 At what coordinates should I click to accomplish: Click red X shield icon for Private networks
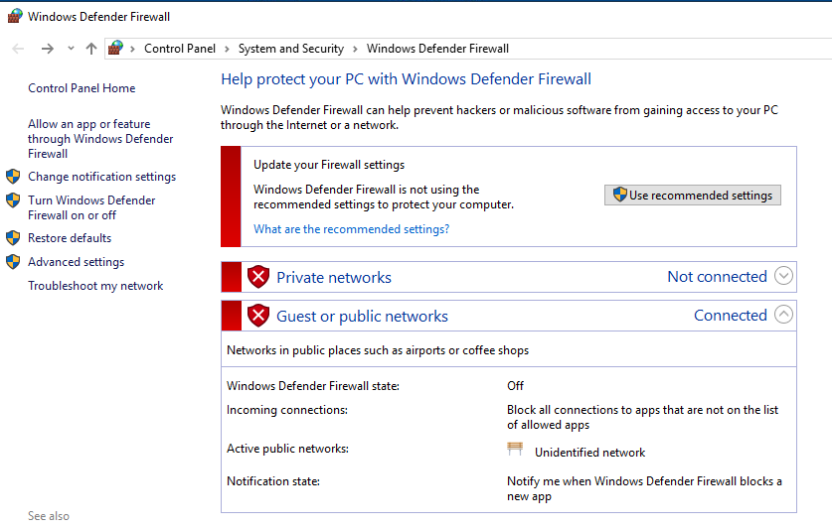click(x=258, y=277)
